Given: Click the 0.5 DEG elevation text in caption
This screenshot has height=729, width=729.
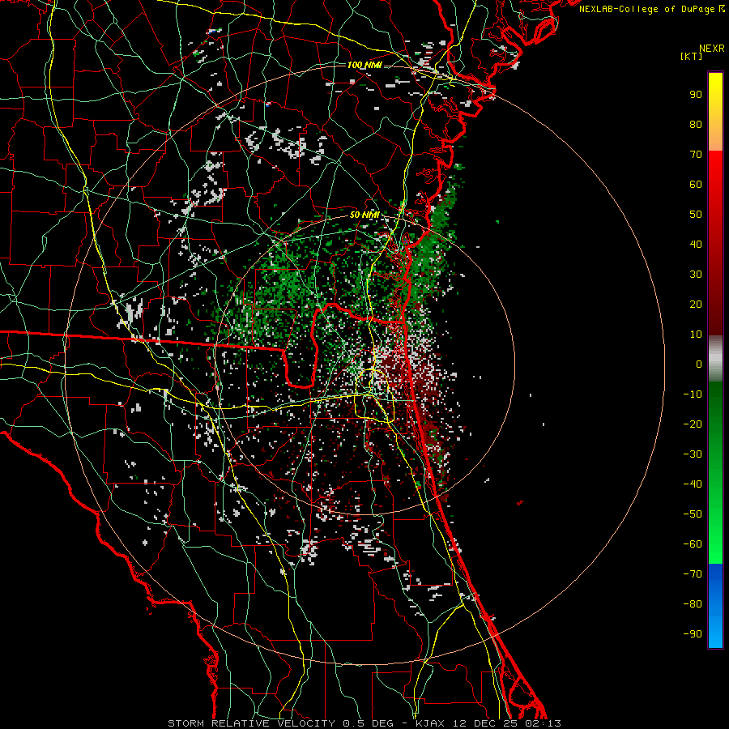Looking at the screenshot, I should (369, 723).
